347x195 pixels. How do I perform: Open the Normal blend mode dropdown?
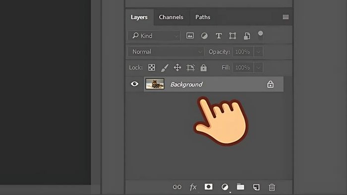166,51
